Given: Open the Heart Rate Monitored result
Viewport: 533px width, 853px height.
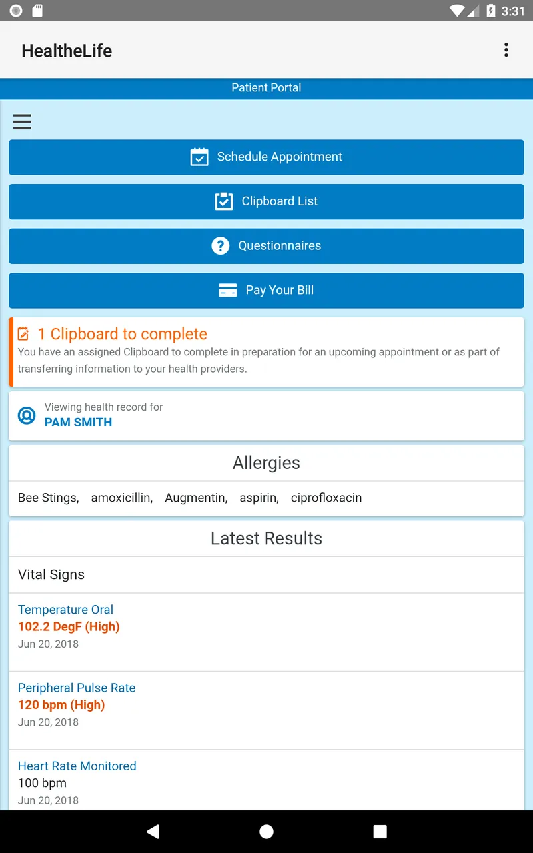Looking at the screenshot, I should click(77, 766).
